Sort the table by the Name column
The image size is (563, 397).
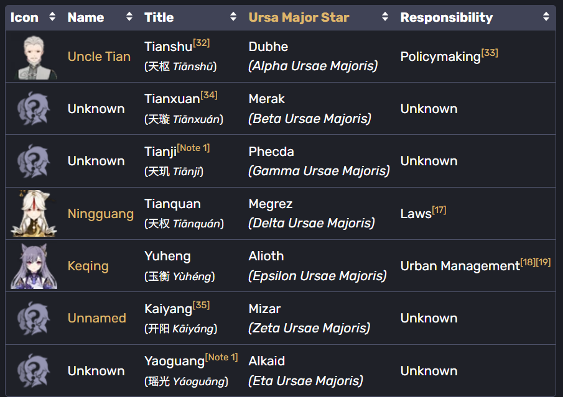pyautogui.click(x=129, y=17)
